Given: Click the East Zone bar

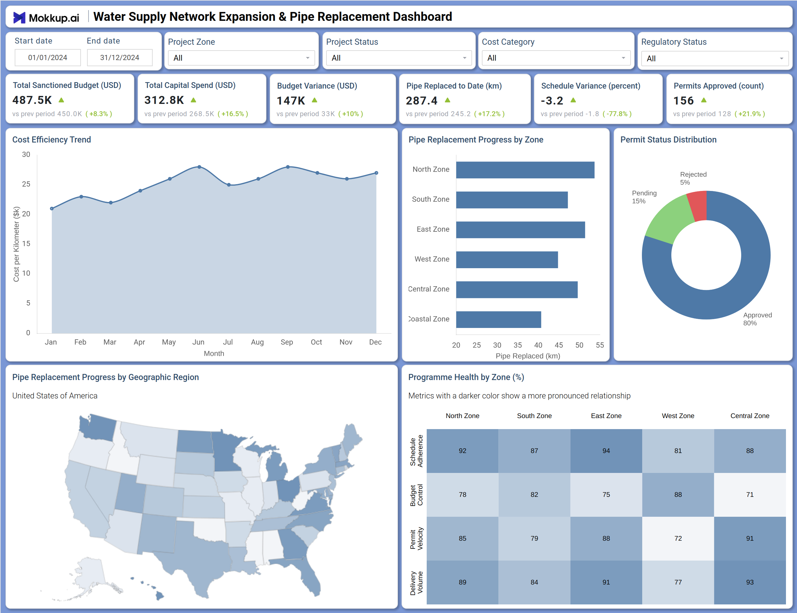Looking at the screenshot, I should 521,230.
